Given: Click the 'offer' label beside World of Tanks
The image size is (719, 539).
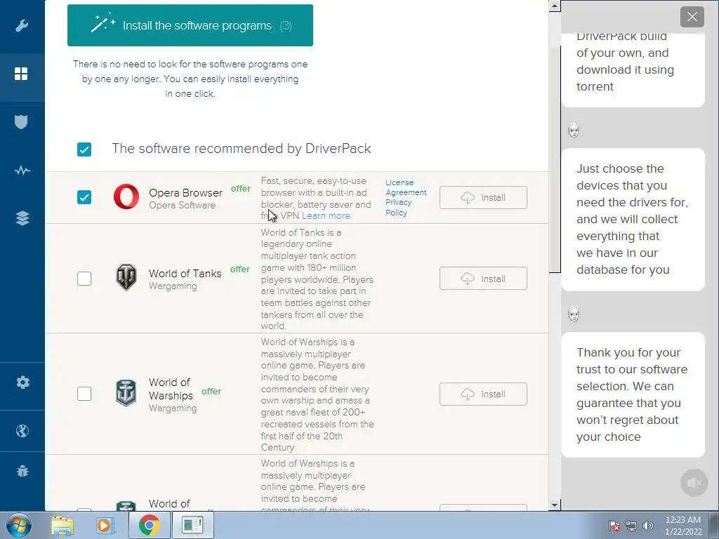Looking at the screenshot, I should (x=240, y=269).
